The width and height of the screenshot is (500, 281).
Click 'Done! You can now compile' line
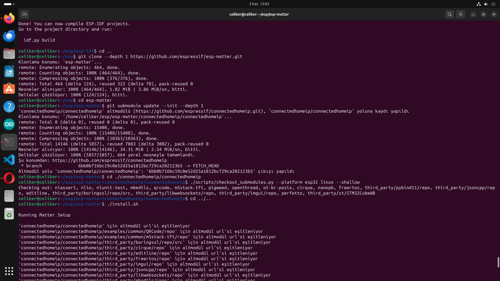pos(74,24)
